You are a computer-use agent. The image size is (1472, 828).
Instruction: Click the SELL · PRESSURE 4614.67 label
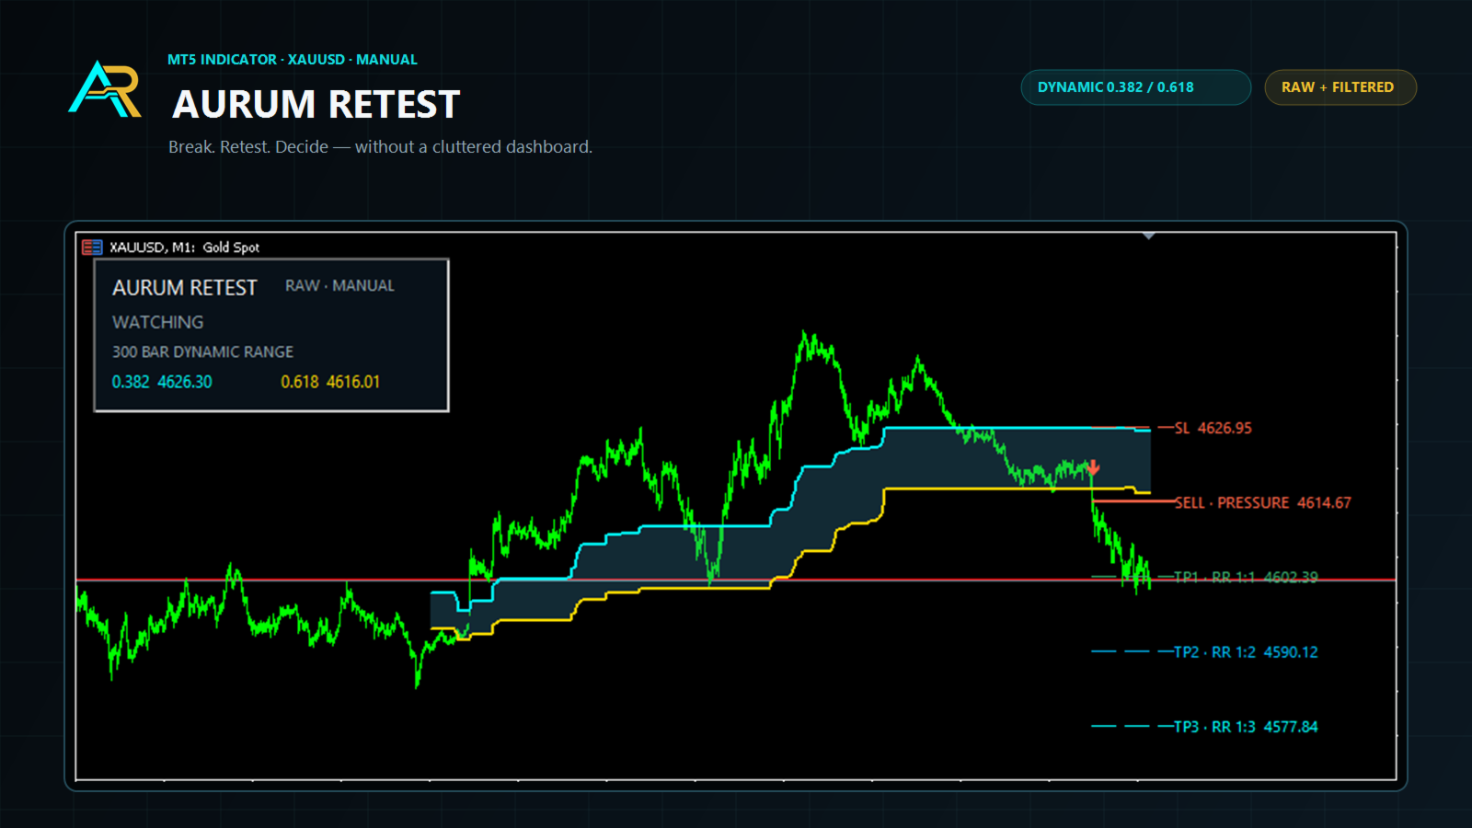tap(1262, 502)
